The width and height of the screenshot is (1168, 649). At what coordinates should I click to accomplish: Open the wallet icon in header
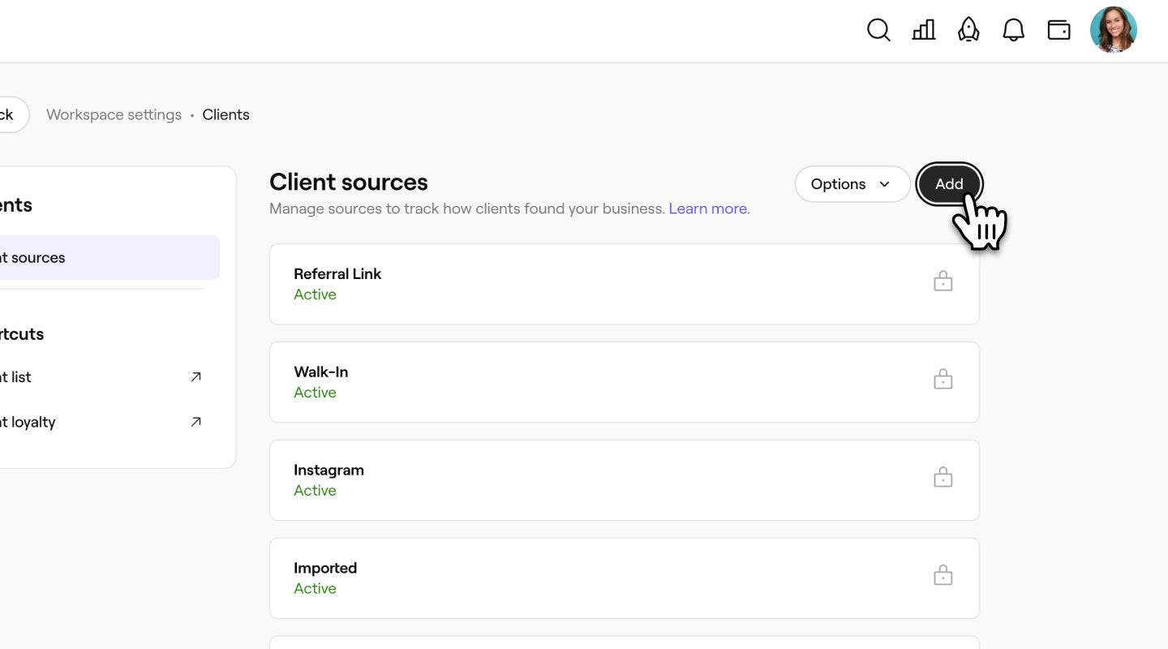(1058, 30)
